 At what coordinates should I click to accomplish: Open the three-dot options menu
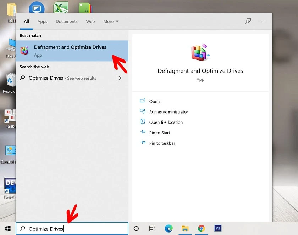[x=262, y=21]
